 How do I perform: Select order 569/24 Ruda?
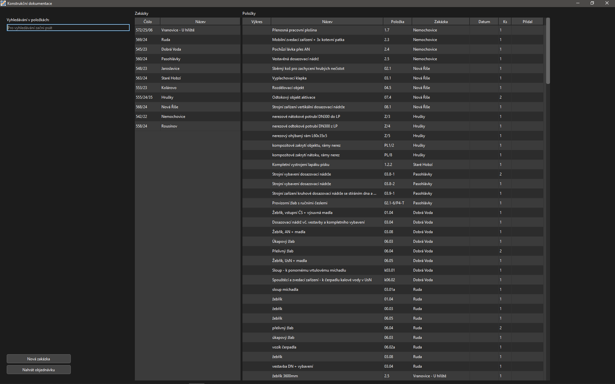pyautogui.click(x=187, y=39)
